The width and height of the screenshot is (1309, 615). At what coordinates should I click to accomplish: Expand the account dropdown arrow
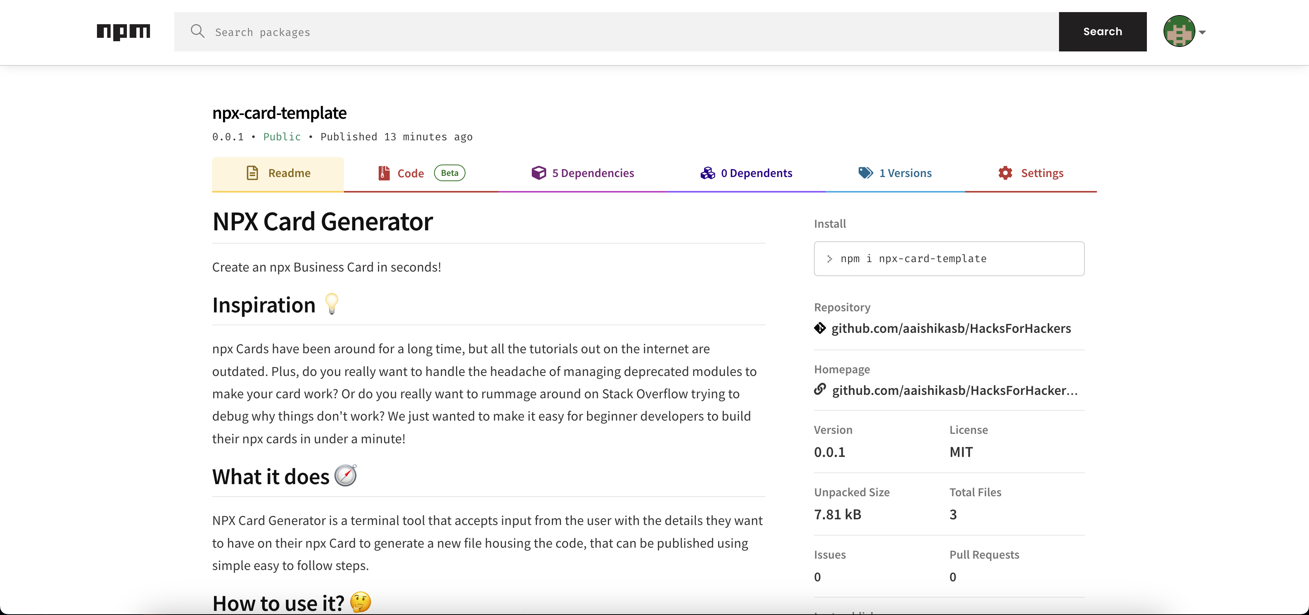click(x=1202, y=32)
